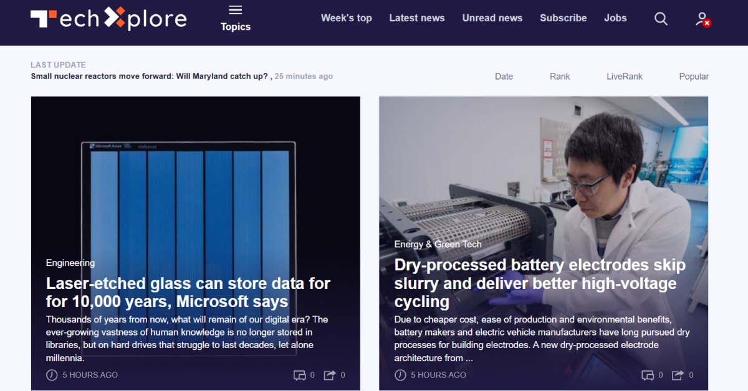
Task: Click the Subscribe link
Action: tap(563, 18)
